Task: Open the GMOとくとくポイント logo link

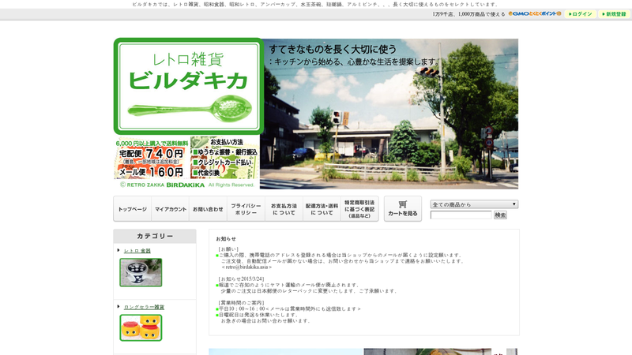Action: click(x=535, y=13)
